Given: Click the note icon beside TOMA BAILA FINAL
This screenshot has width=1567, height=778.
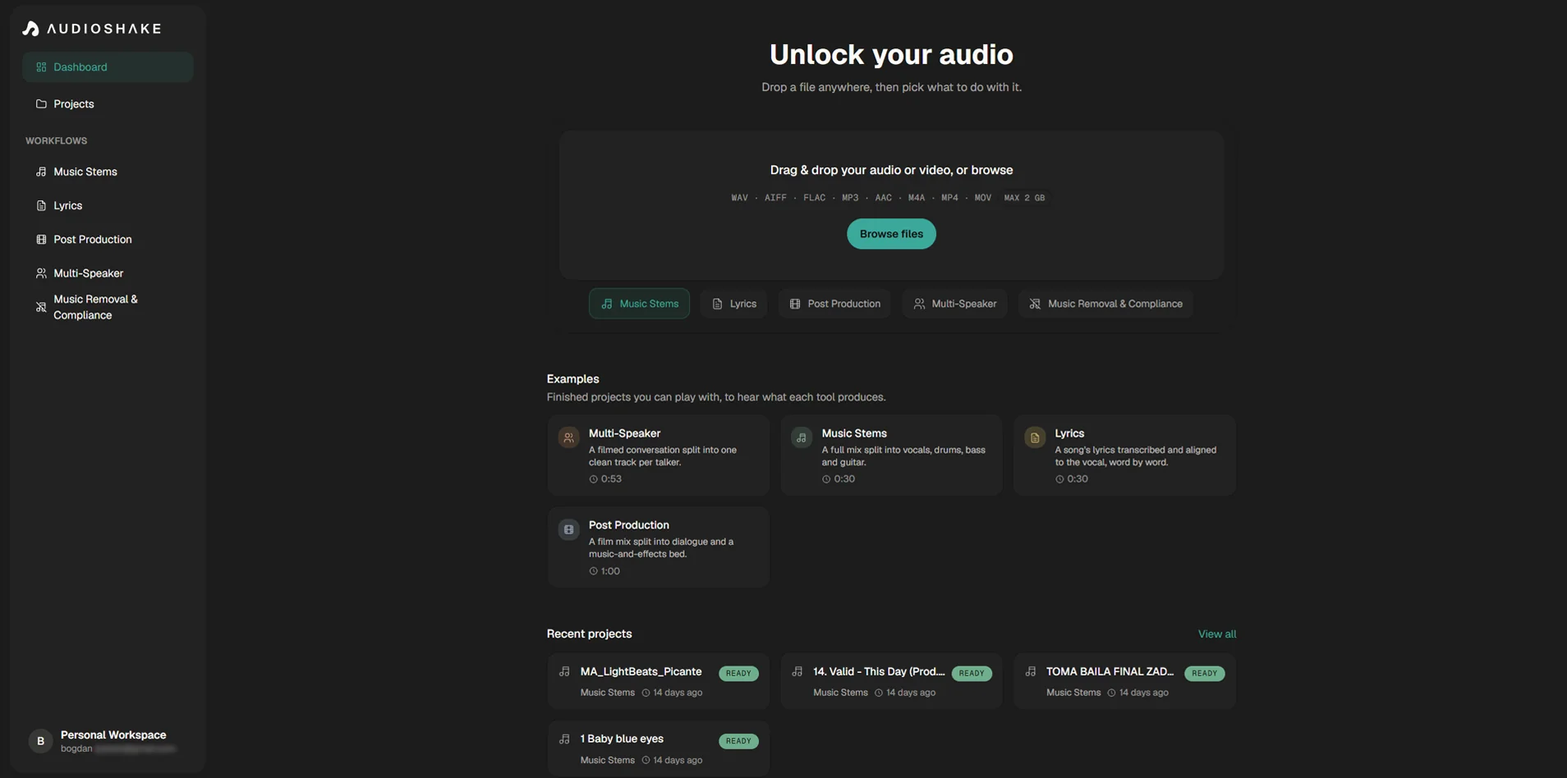Looking at the screenshot, I should [x=1031, y=671].
